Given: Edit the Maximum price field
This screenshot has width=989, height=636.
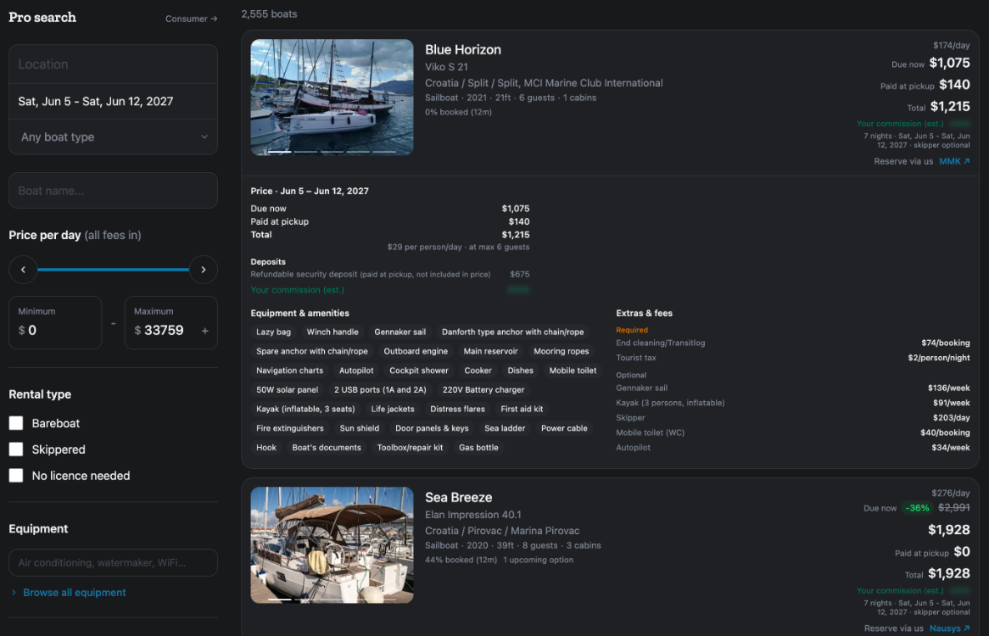Looking at the screenshot, I should 171,323.
